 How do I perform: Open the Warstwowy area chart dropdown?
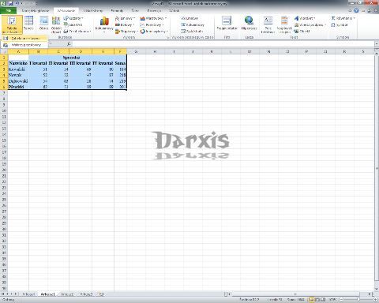pos(153,18)
